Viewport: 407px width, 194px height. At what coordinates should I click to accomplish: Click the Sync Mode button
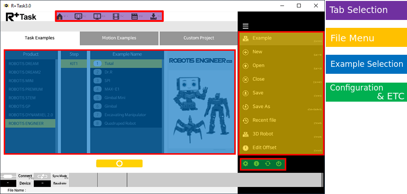tap(60, 176)
